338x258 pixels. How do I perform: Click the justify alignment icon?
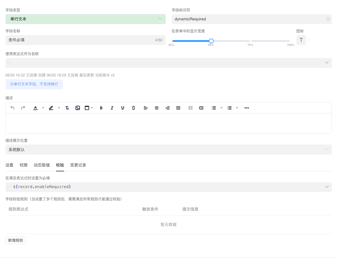[178, 108]
